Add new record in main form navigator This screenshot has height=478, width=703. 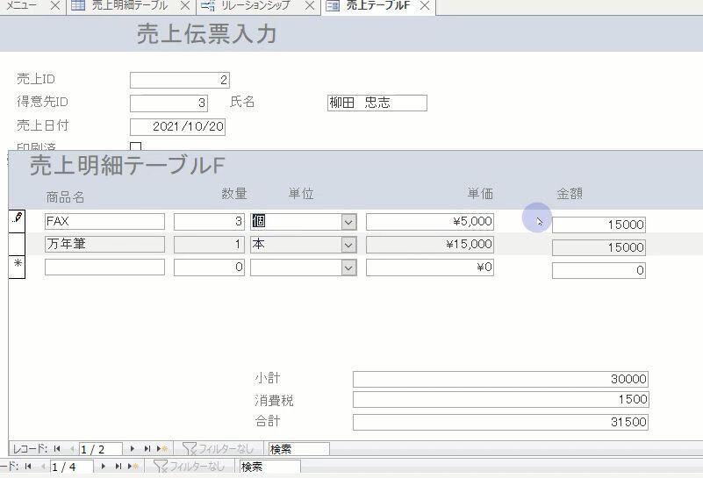(134, 467)
